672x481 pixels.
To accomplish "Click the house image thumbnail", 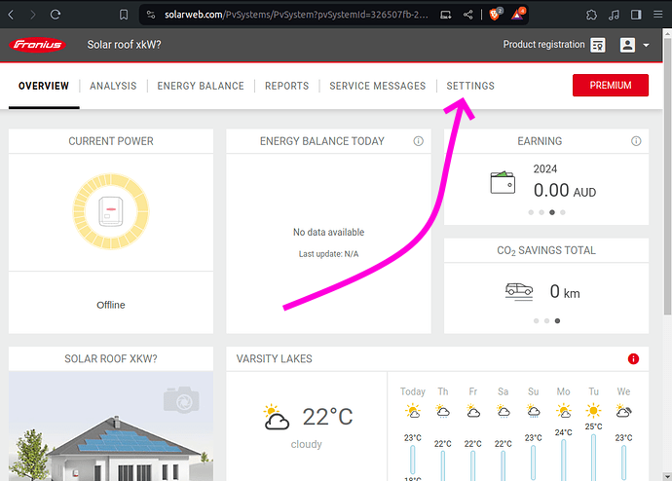I will (111, 426).
